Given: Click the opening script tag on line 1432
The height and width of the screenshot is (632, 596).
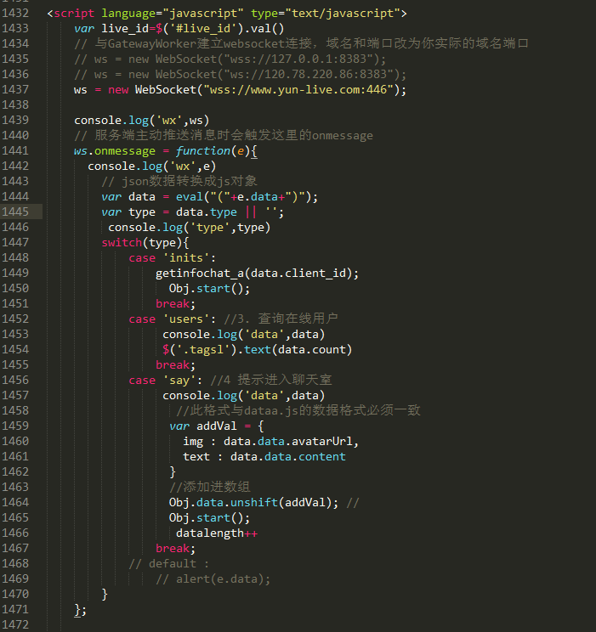Looking at the screenshot, I should click(x=227, y=14).
